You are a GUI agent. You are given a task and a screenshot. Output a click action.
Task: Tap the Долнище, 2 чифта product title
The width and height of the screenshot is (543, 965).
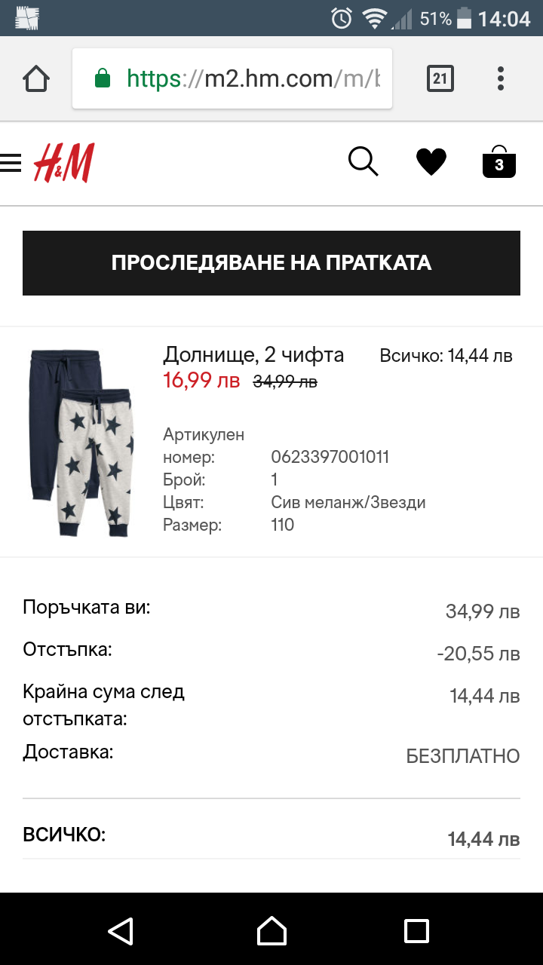click(x=253, y=355)
